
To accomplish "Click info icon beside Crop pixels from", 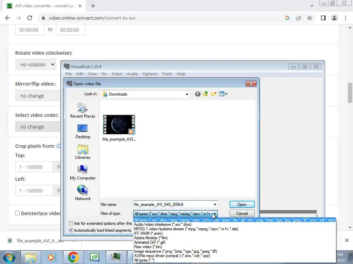I will (58, 146).
